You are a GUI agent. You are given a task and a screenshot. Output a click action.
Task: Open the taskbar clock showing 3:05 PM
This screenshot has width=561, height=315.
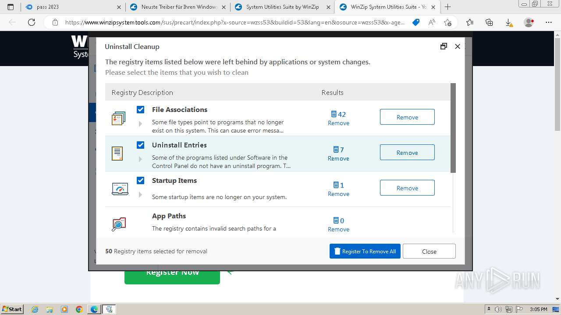[539, 309]
